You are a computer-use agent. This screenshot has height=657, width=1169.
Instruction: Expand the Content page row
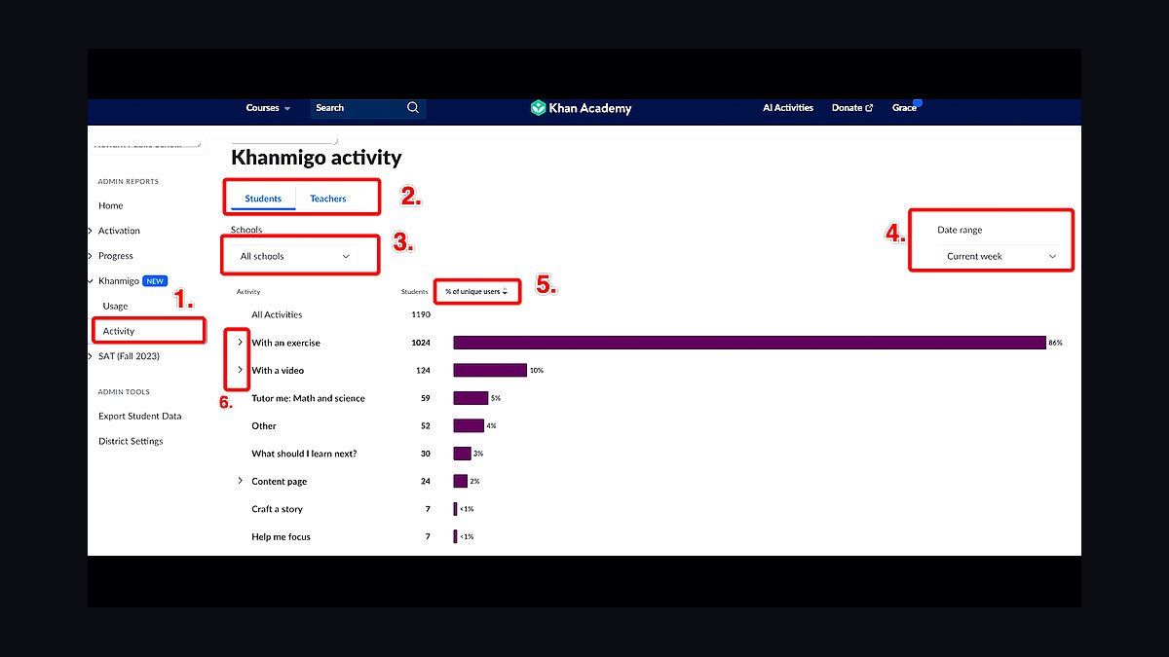click(241, 481)
